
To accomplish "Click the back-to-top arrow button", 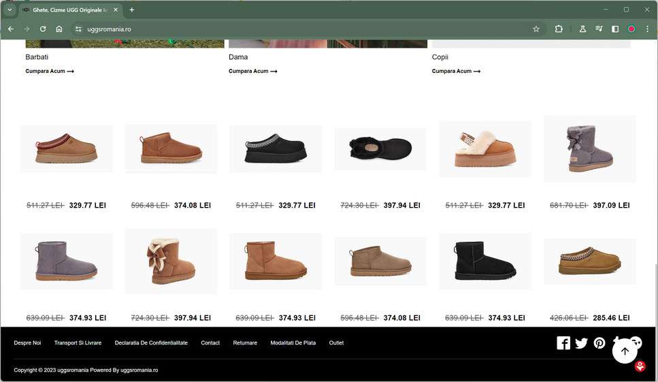I will pos(625,351).
